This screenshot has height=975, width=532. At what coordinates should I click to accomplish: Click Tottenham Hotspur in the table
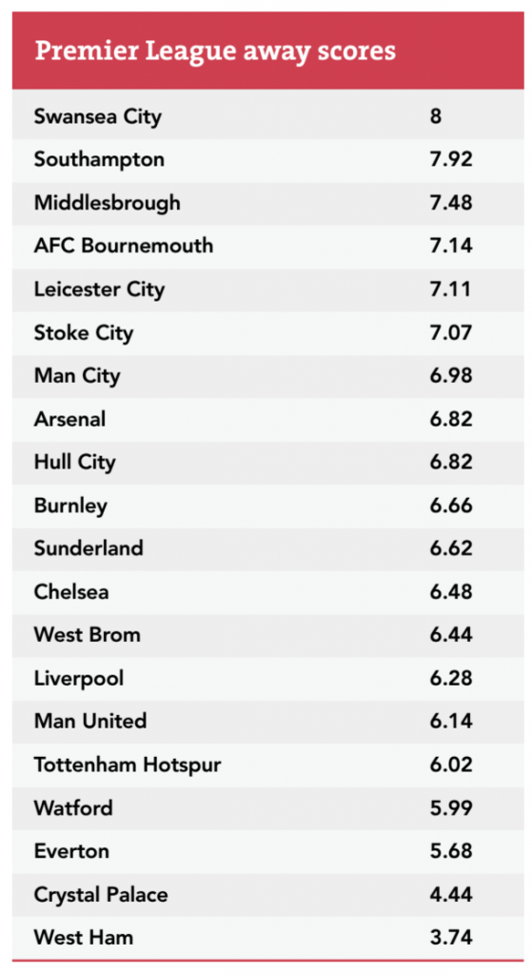[x=128, y=765]
